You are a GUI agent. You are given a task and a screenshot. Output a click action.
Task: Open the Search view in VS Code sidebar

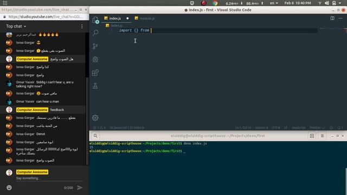[95, 32]
